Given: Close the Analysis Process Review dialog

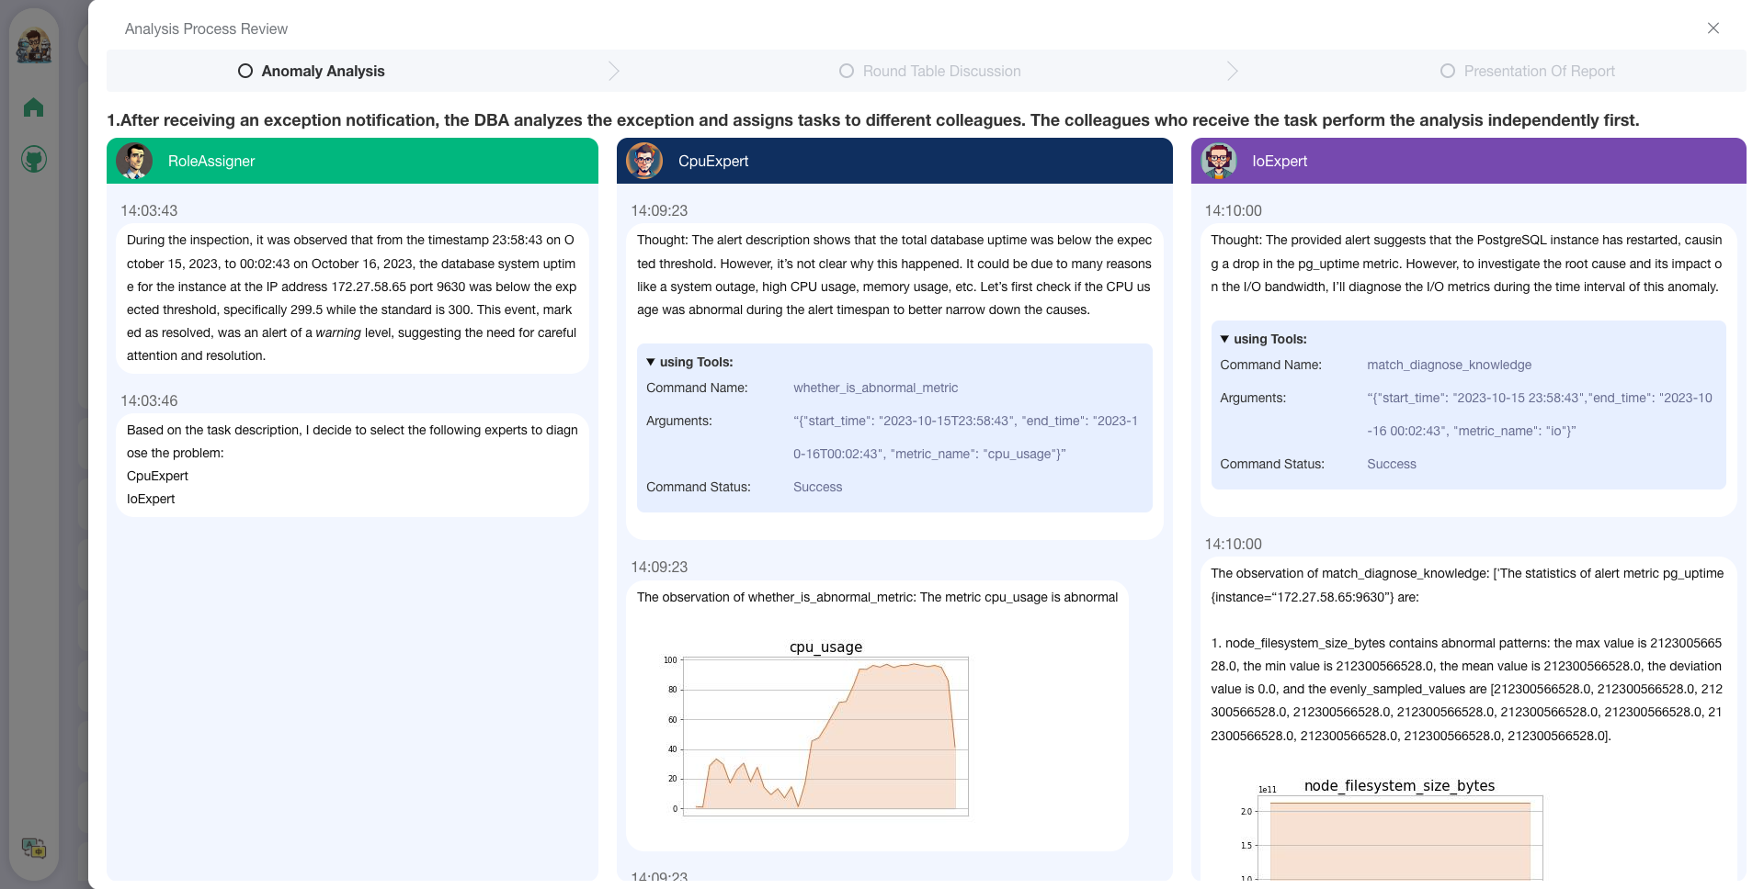Looking at the screenshot, I should (1713, 28).
